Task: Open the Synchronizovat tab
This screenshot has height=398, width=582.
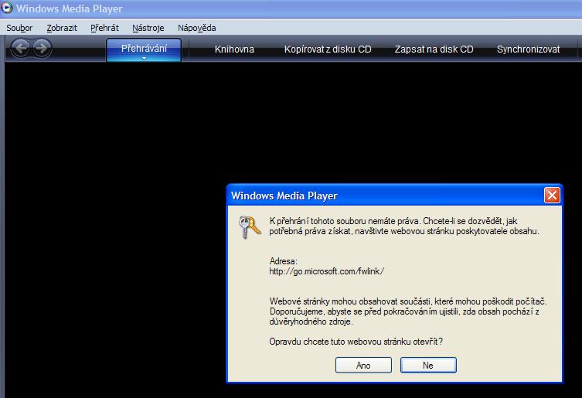Action: [x=528, y=49]
